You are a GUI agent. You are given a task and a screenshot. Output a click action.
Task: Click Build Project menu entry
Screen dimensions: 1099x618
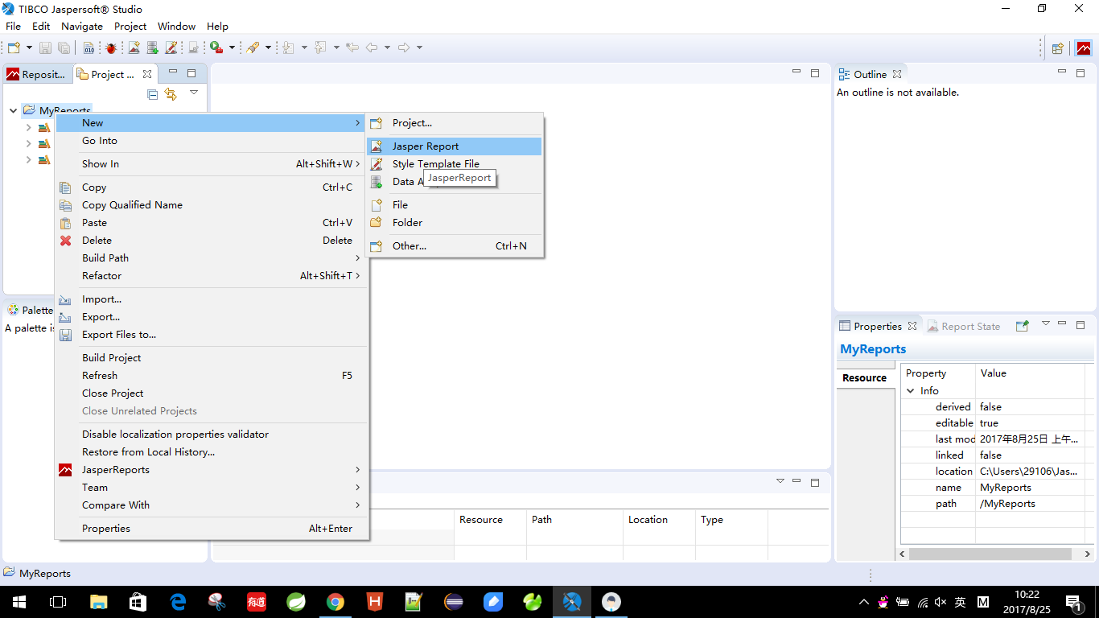[212, 357]
